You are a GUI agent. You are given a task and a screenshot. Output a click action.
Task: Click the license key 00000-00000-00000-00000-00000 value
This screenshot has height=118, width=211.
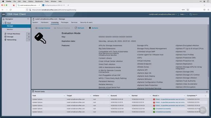pos(115,37)
